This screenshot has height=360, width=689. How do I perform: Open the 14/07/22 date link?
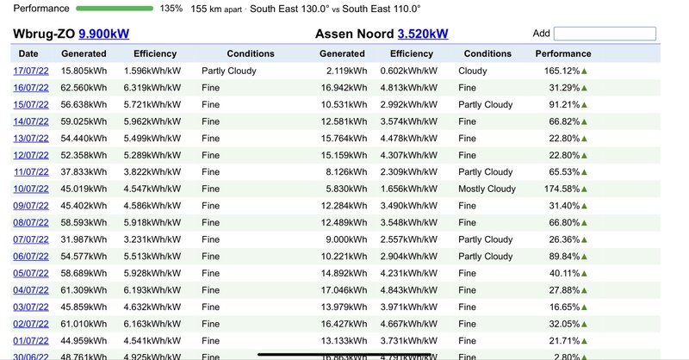pos(31,121)
